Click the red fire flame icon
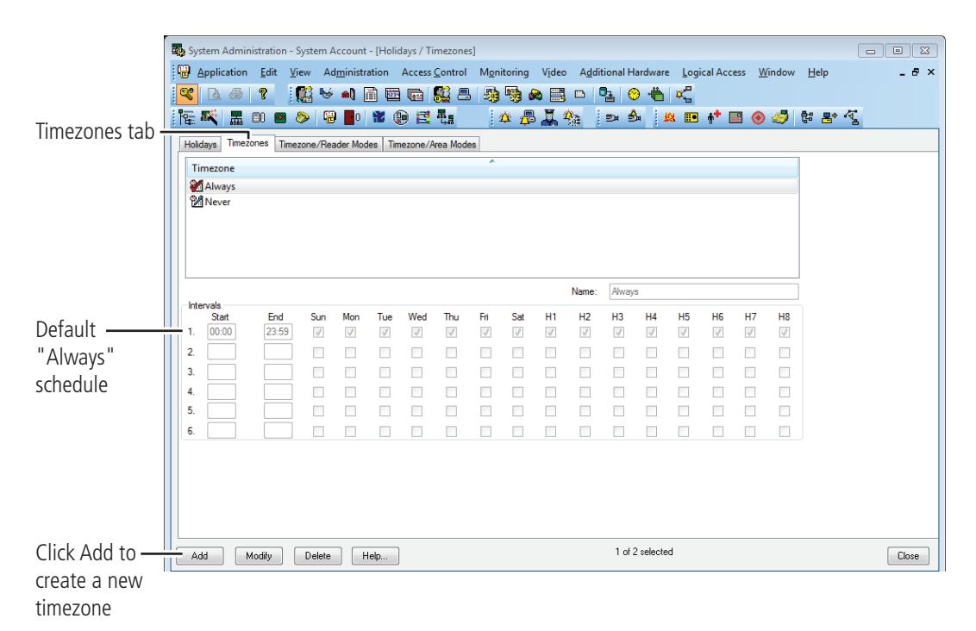The width and height of the screenshot is (976, 631). click(669, 117)
